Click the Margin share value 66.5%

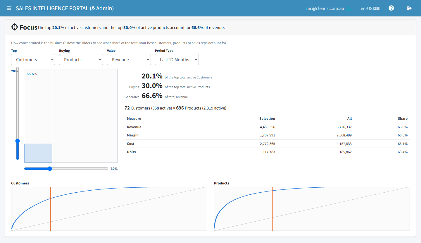click(403, 135)
